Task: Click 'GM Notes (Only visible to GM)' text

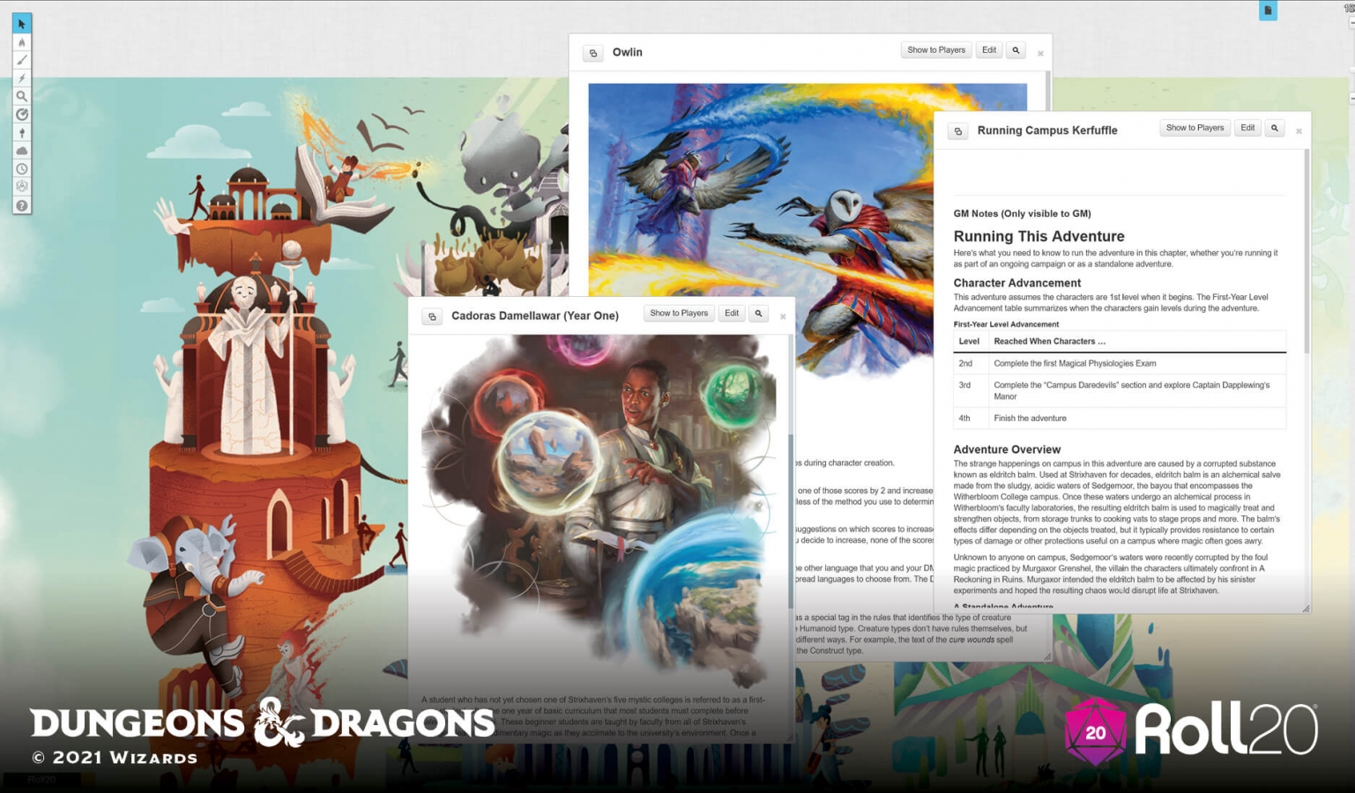Action: (x=1022, y=213)
